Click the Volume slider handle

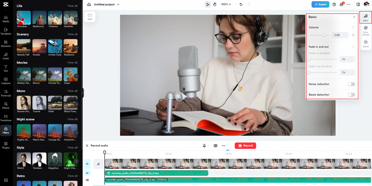pyautogui.click(x=324, y=35)
